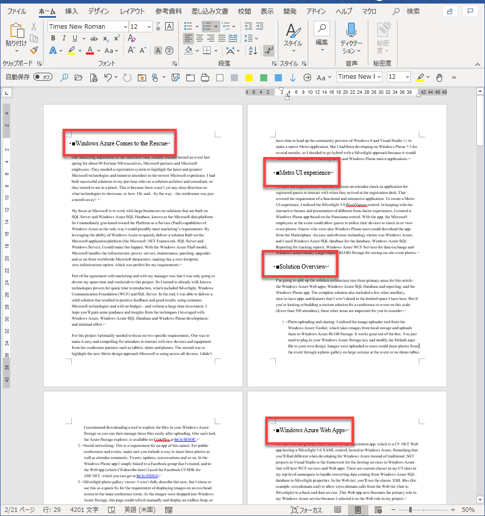485x516 pixels.
Task: Click the yellow color square in quick toolbar
Action: coord(249,77)
